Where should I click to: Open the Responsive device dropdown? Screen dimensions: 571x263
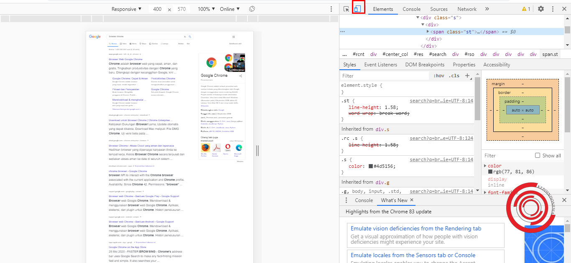pyautogui.click(x=126, y=9)
